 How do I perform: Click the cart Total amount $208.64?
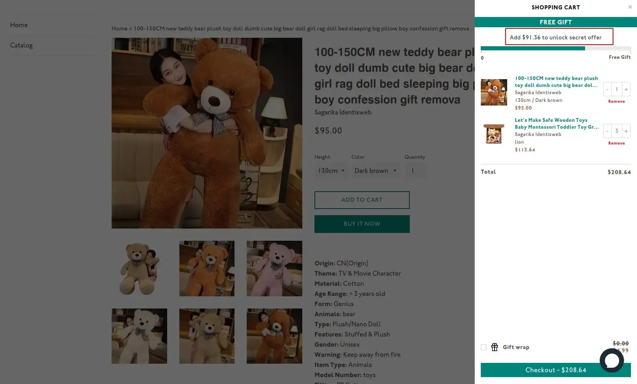coord(619,172)
